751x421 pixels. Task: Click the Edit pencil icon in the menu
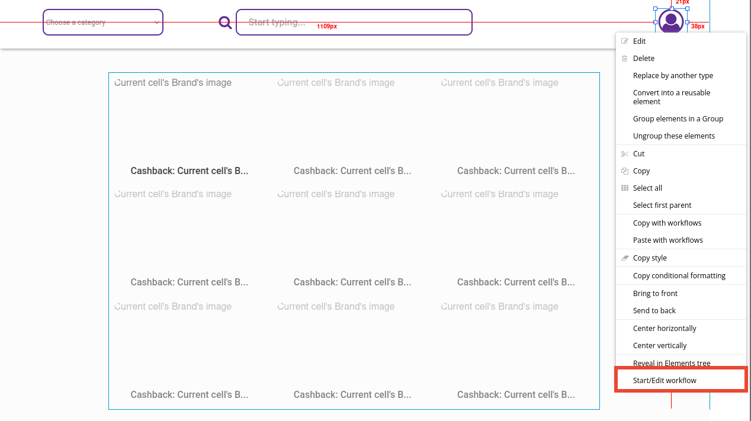(624, 41)
